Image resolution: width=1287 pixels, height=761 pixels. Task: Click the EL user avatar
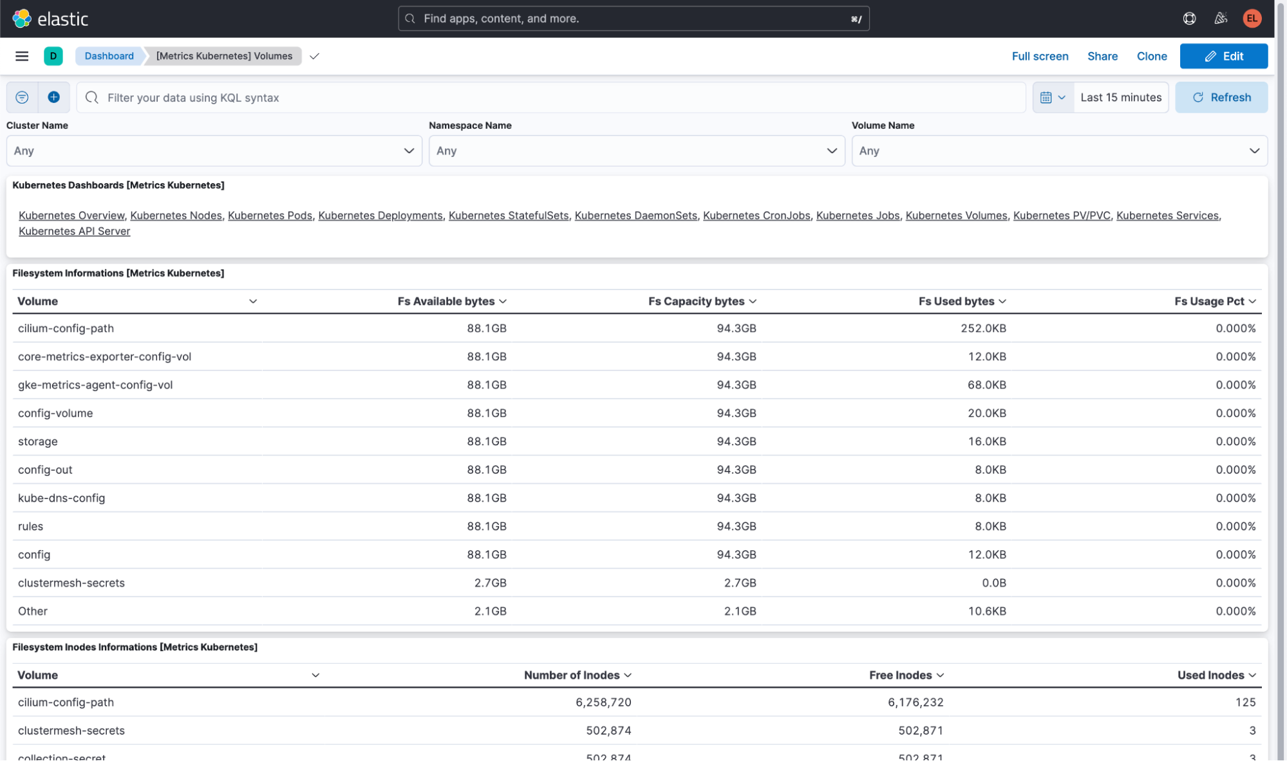pos(1252,19)
